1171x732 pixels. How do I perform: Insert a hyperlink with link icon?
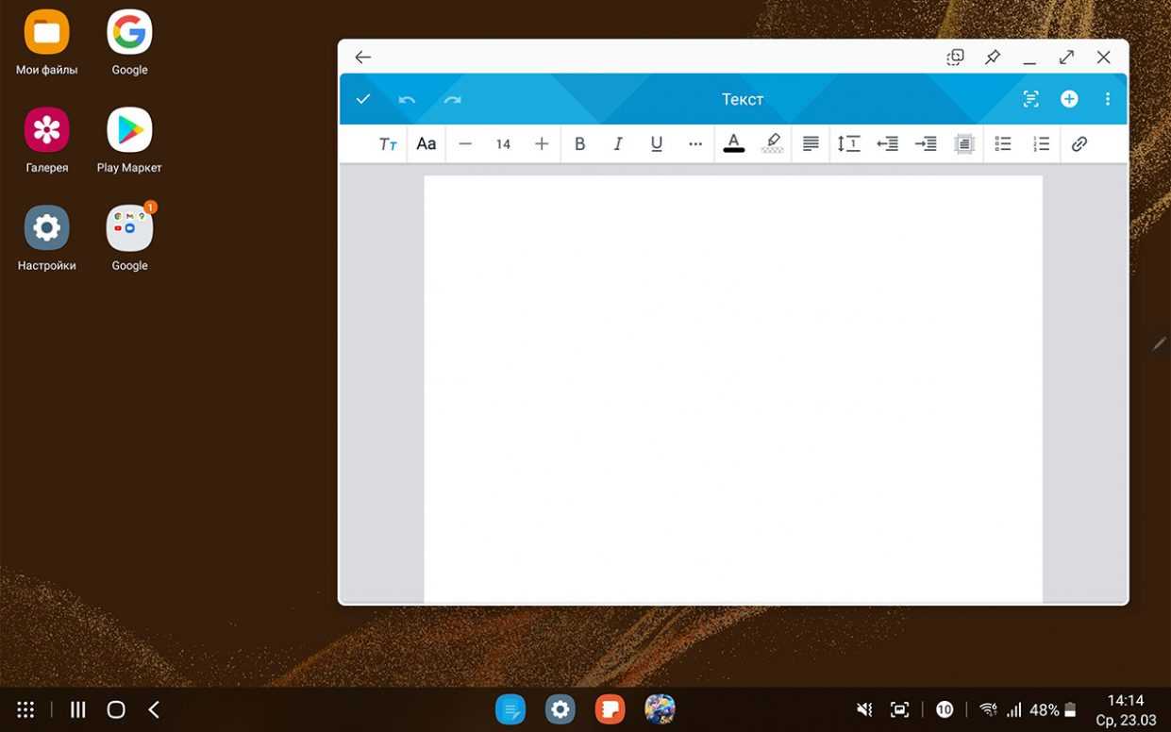[1079, 144]
